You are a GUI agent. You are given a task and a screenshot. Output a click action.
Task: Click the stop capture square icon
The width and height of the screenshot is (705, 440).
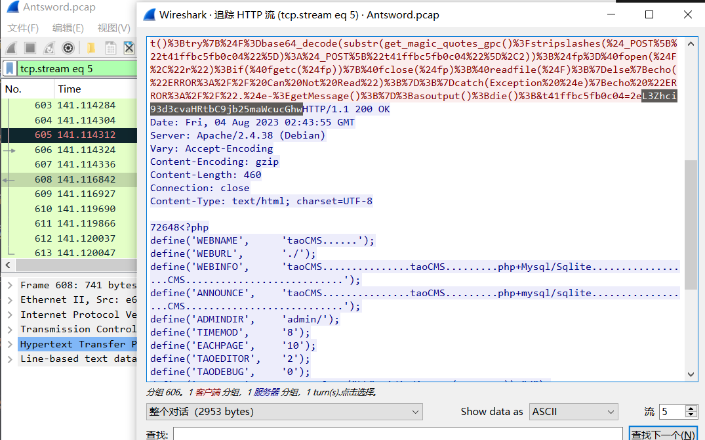pos(30,48)
